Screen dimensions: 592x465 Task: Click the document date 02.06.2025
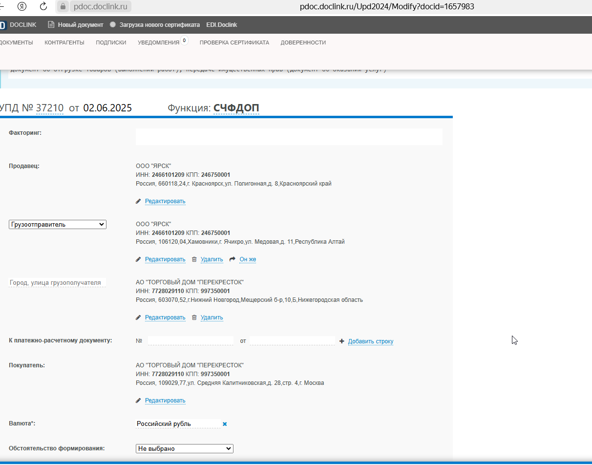coord(107,108)
